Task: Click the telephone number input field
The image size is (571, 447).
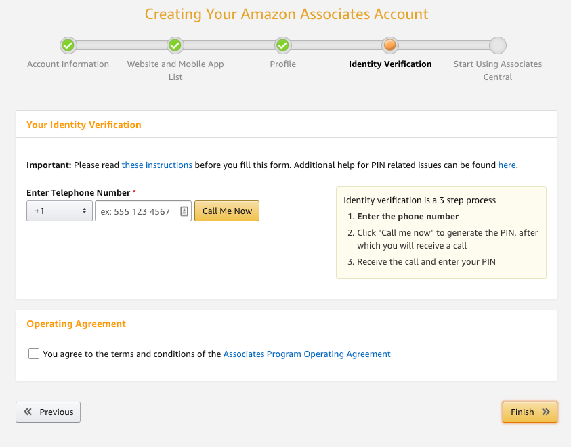Action: (135, 211)
